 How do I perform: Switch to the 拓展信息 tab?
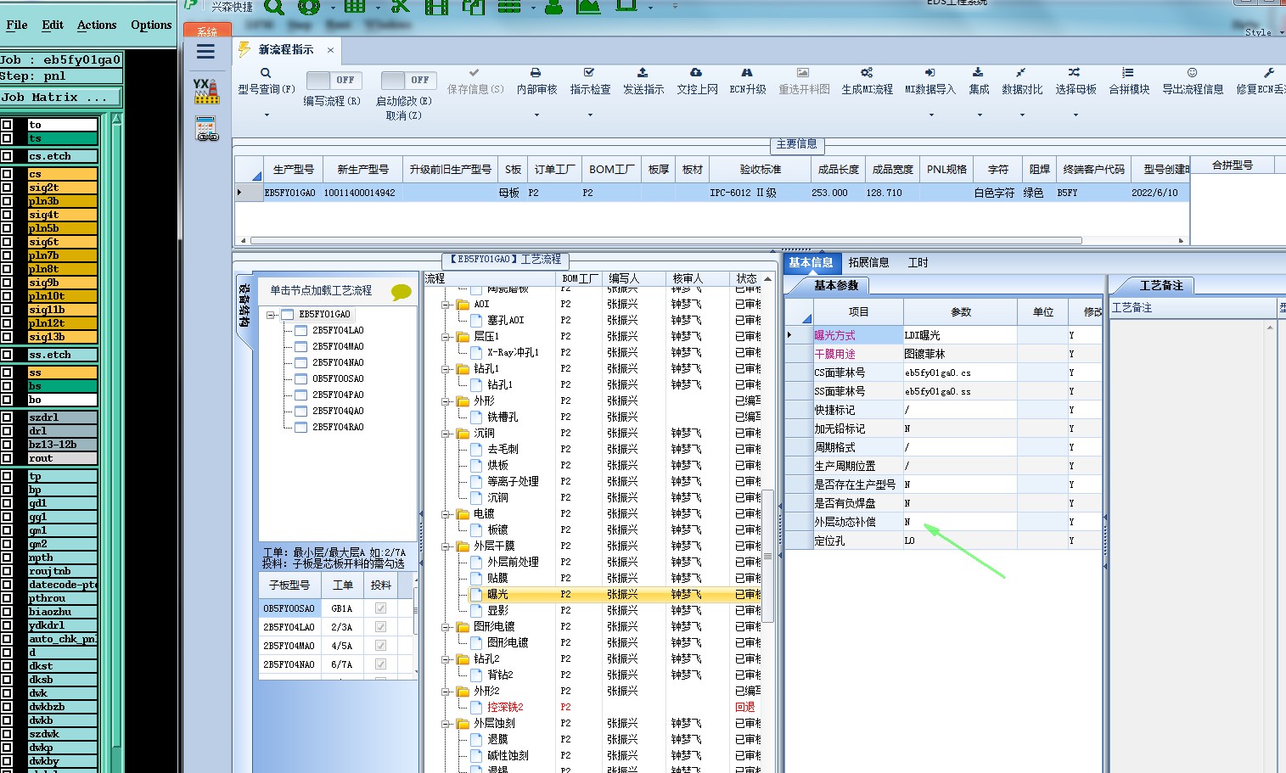[868, 263]
